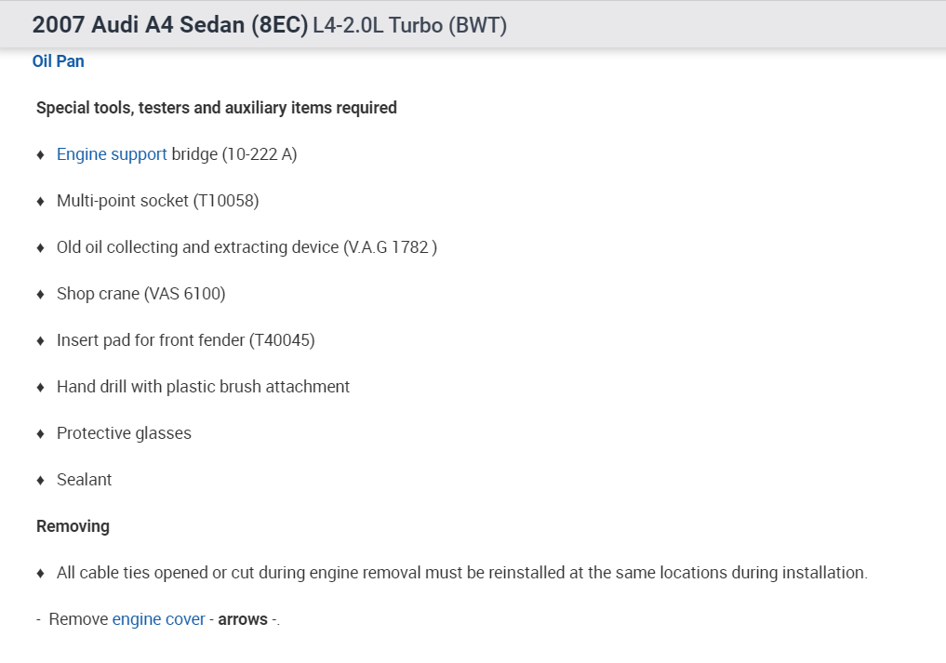Select the Multi-point socket (T10058) item

pos(157,201)
